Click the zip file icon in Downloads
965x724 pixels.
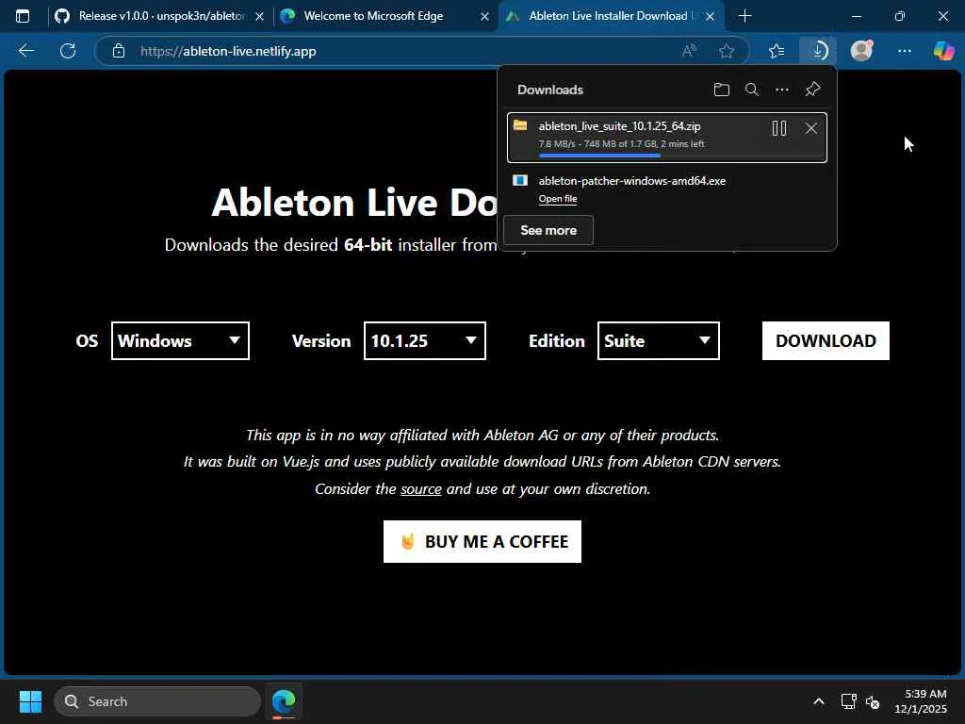pos(520,125)
